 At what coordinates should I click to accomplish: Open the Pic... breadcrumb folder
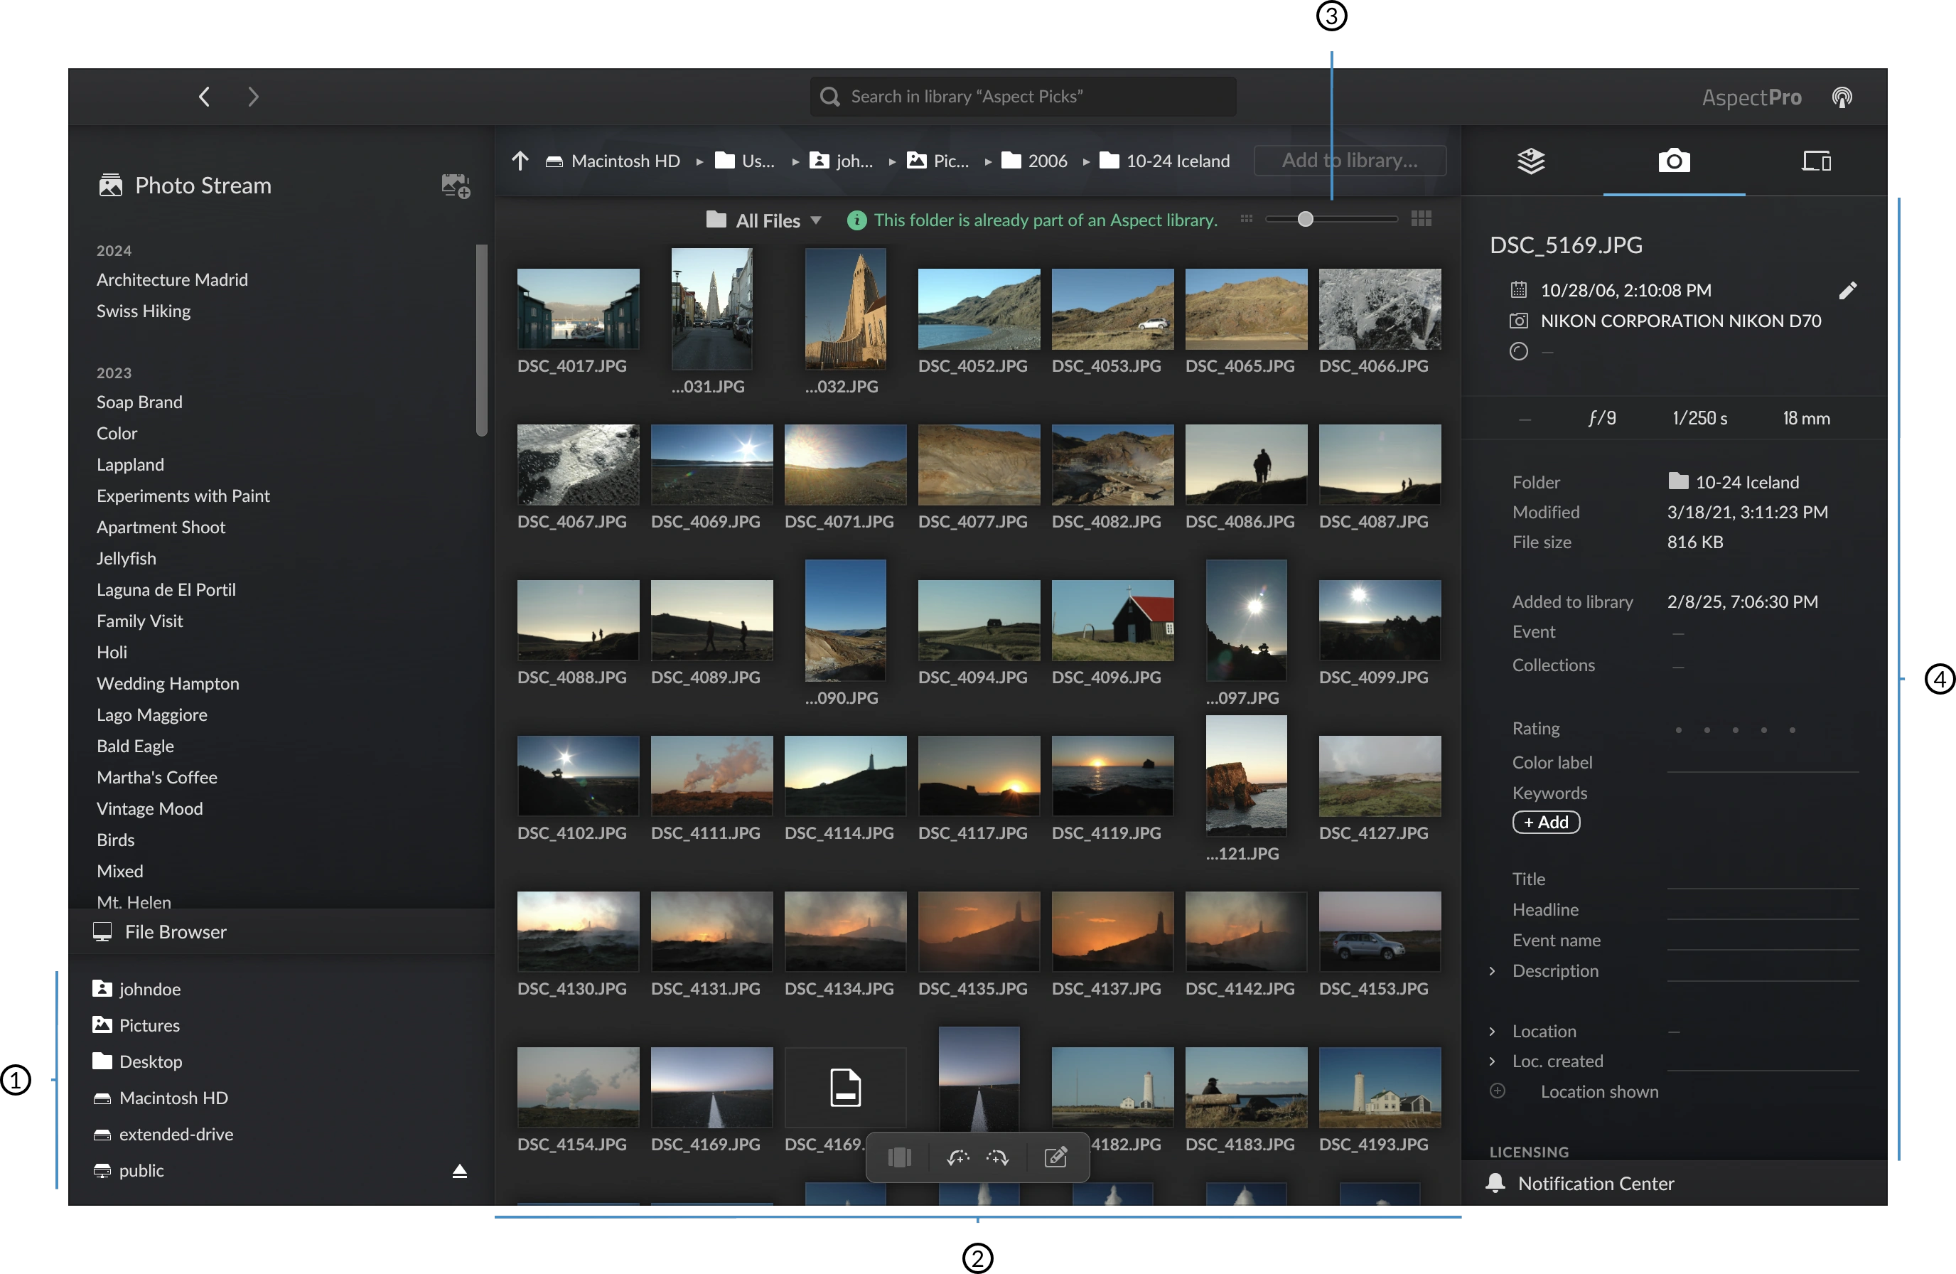click(x=937, y=160)
